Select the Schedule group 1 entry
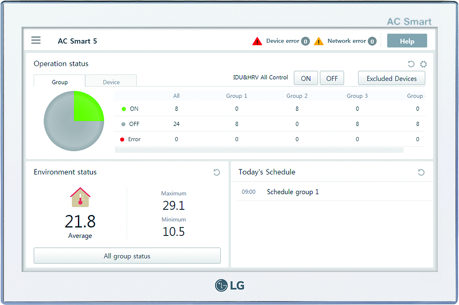 293,192
